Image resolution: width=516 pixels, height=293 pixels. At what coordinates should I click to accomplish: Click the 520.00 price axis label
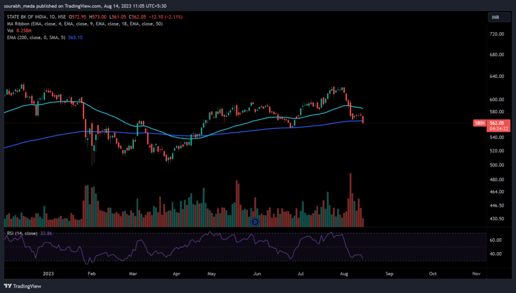click(496, 151)
